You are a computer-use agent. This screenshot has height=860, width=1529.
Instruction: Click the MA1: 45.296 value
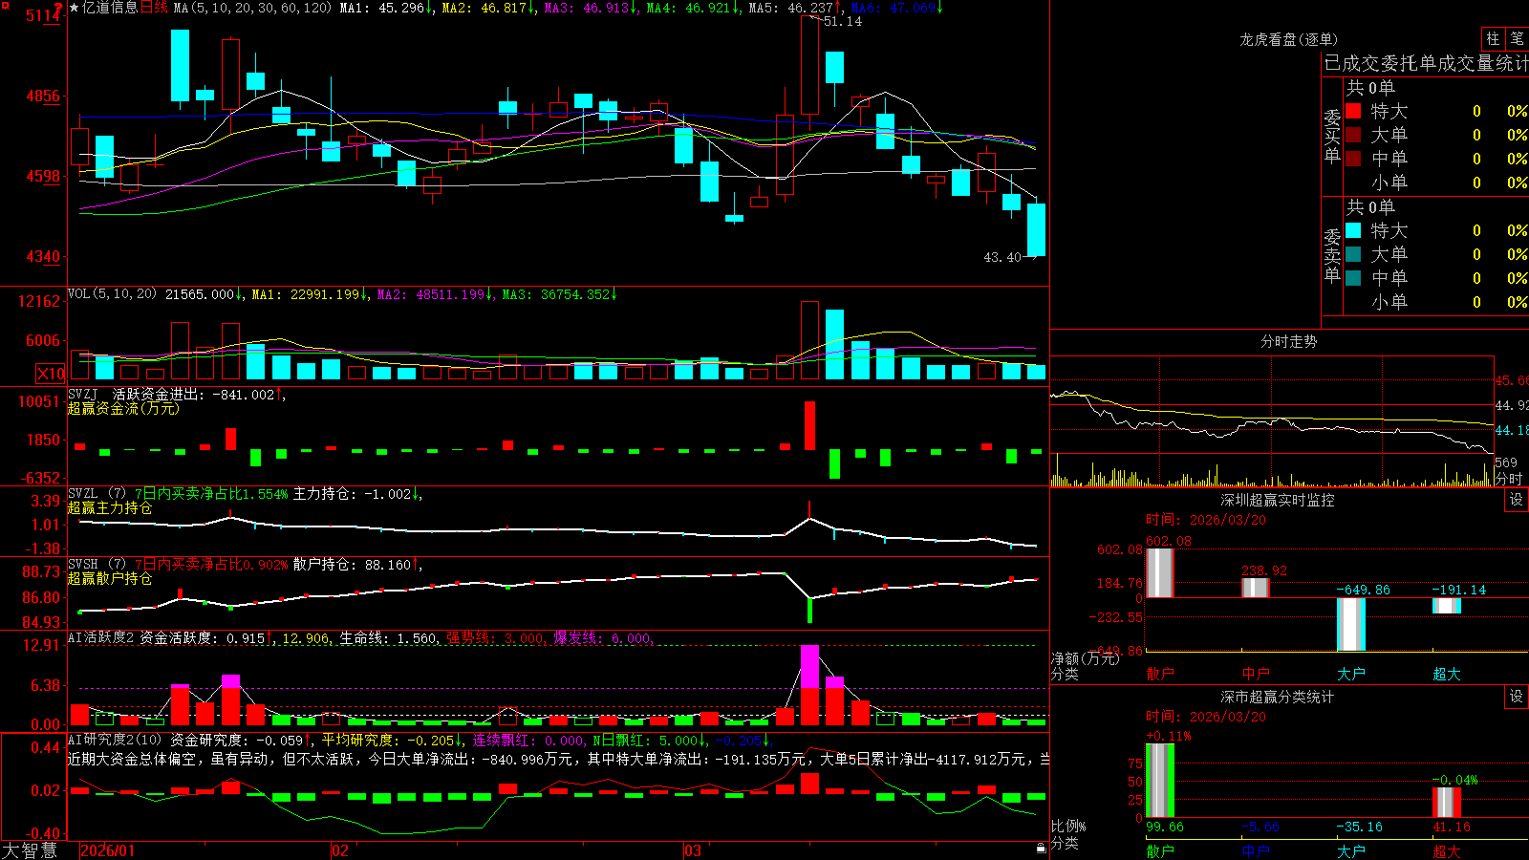385,8
